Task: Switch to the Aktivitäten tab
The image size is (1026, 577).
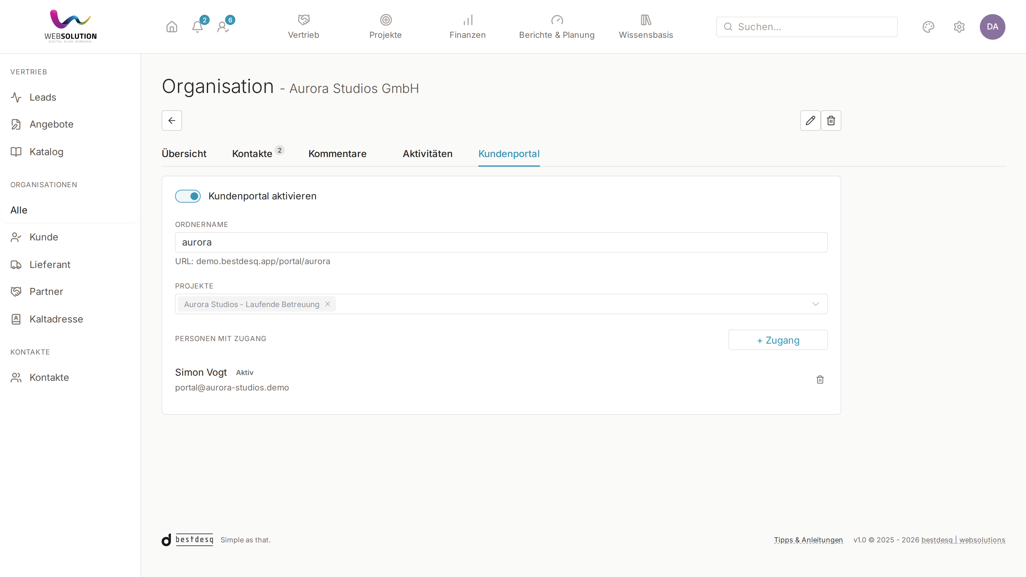Action: [427, 154]
